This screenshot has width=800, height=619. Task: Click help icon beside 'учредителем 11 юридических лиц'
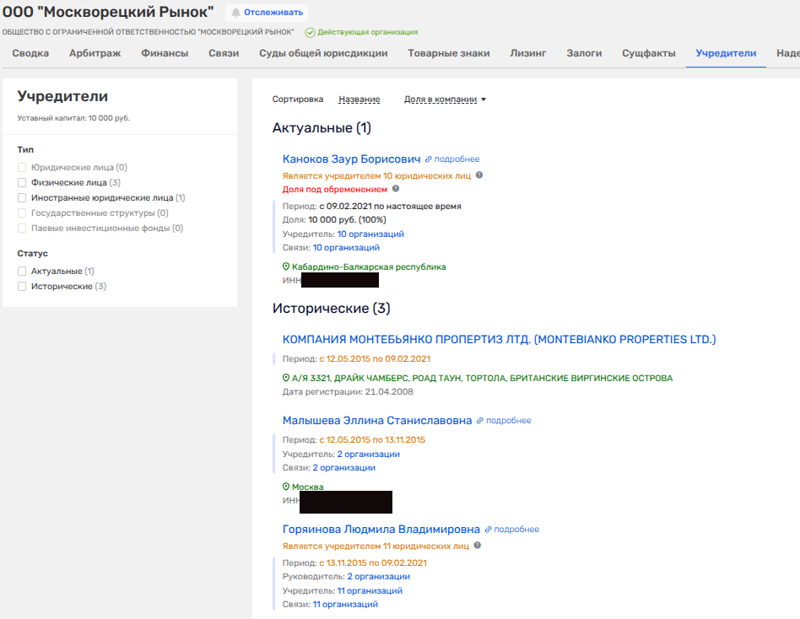click(479, 546)
